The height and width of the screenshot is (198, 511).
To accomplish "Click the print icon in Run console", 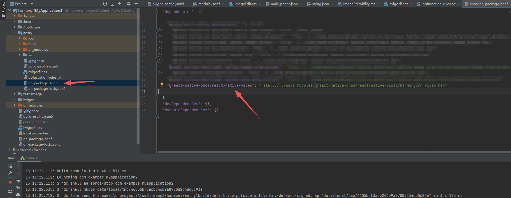I will 18,195.
